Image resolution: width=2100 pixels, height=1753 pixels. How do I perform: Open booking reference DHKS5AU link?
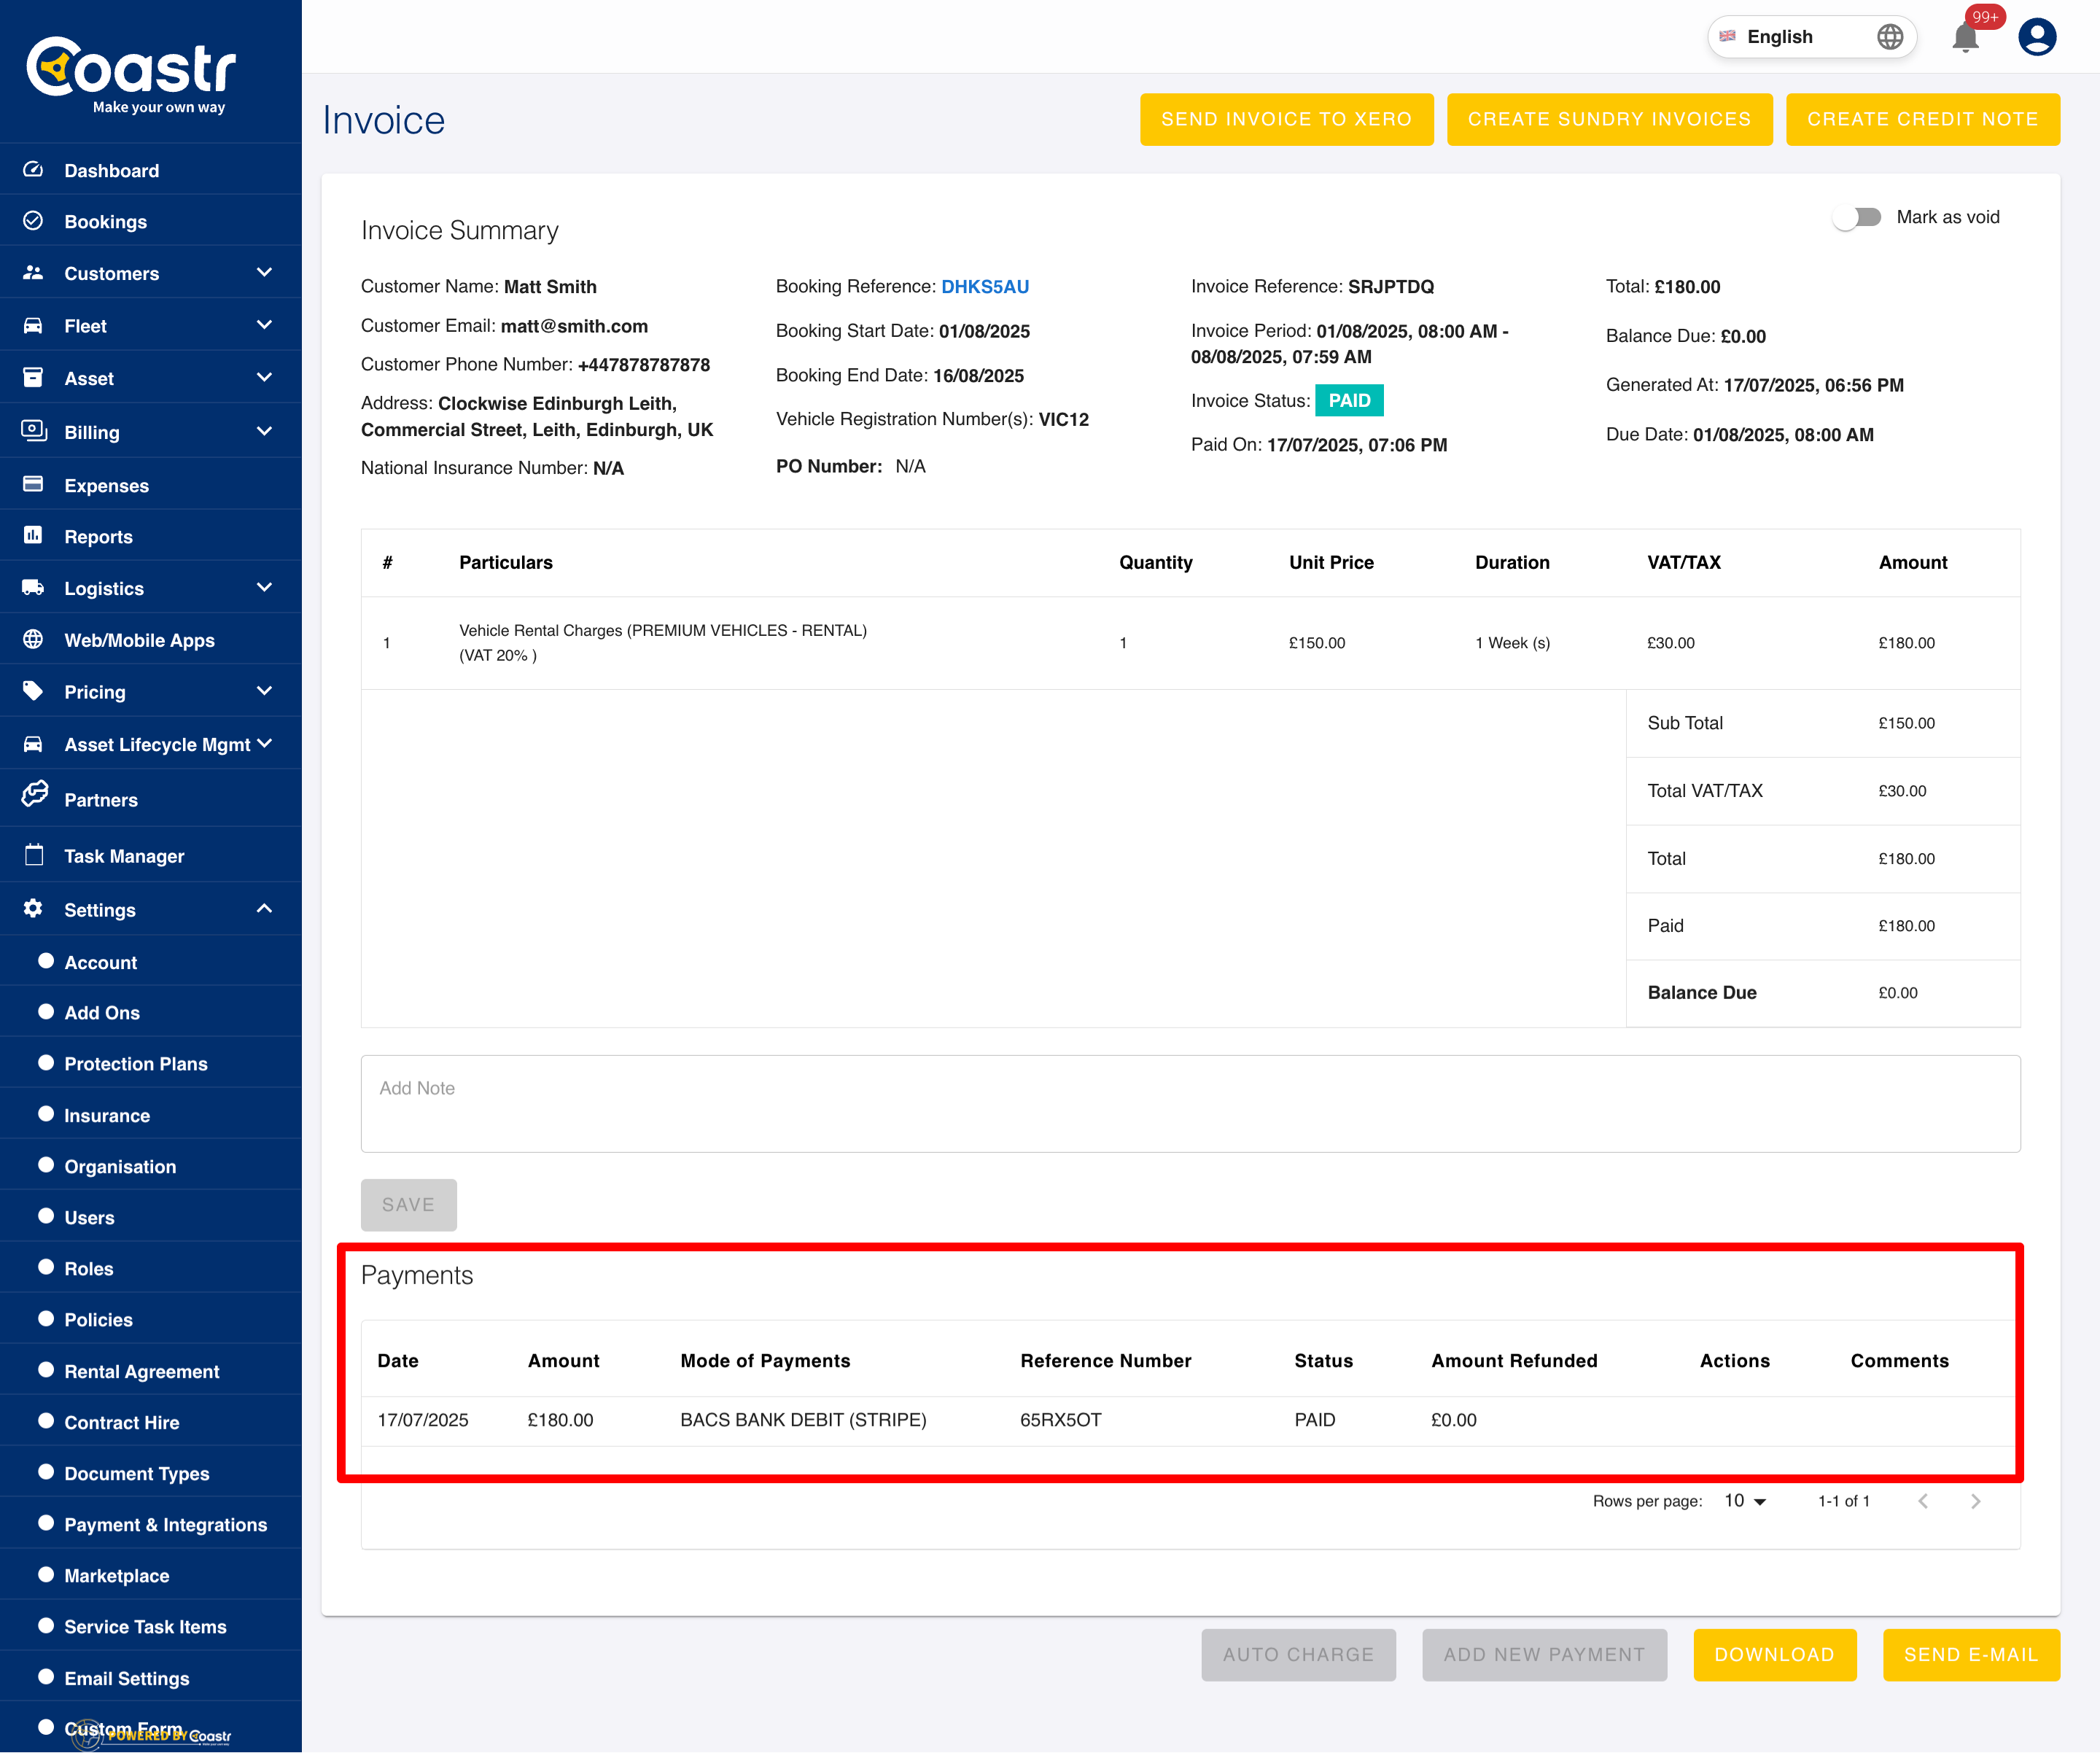point(984,287)
